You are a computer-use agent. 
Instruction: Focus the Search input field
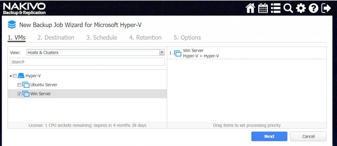click(x=87, y=62)
